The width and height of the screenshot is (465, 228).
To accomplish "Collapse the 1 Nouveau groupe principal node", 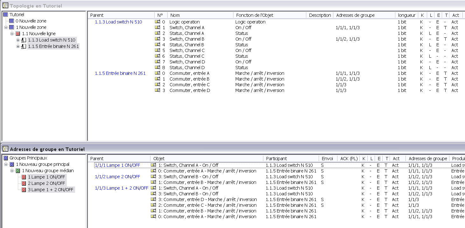I will (6, 164).
